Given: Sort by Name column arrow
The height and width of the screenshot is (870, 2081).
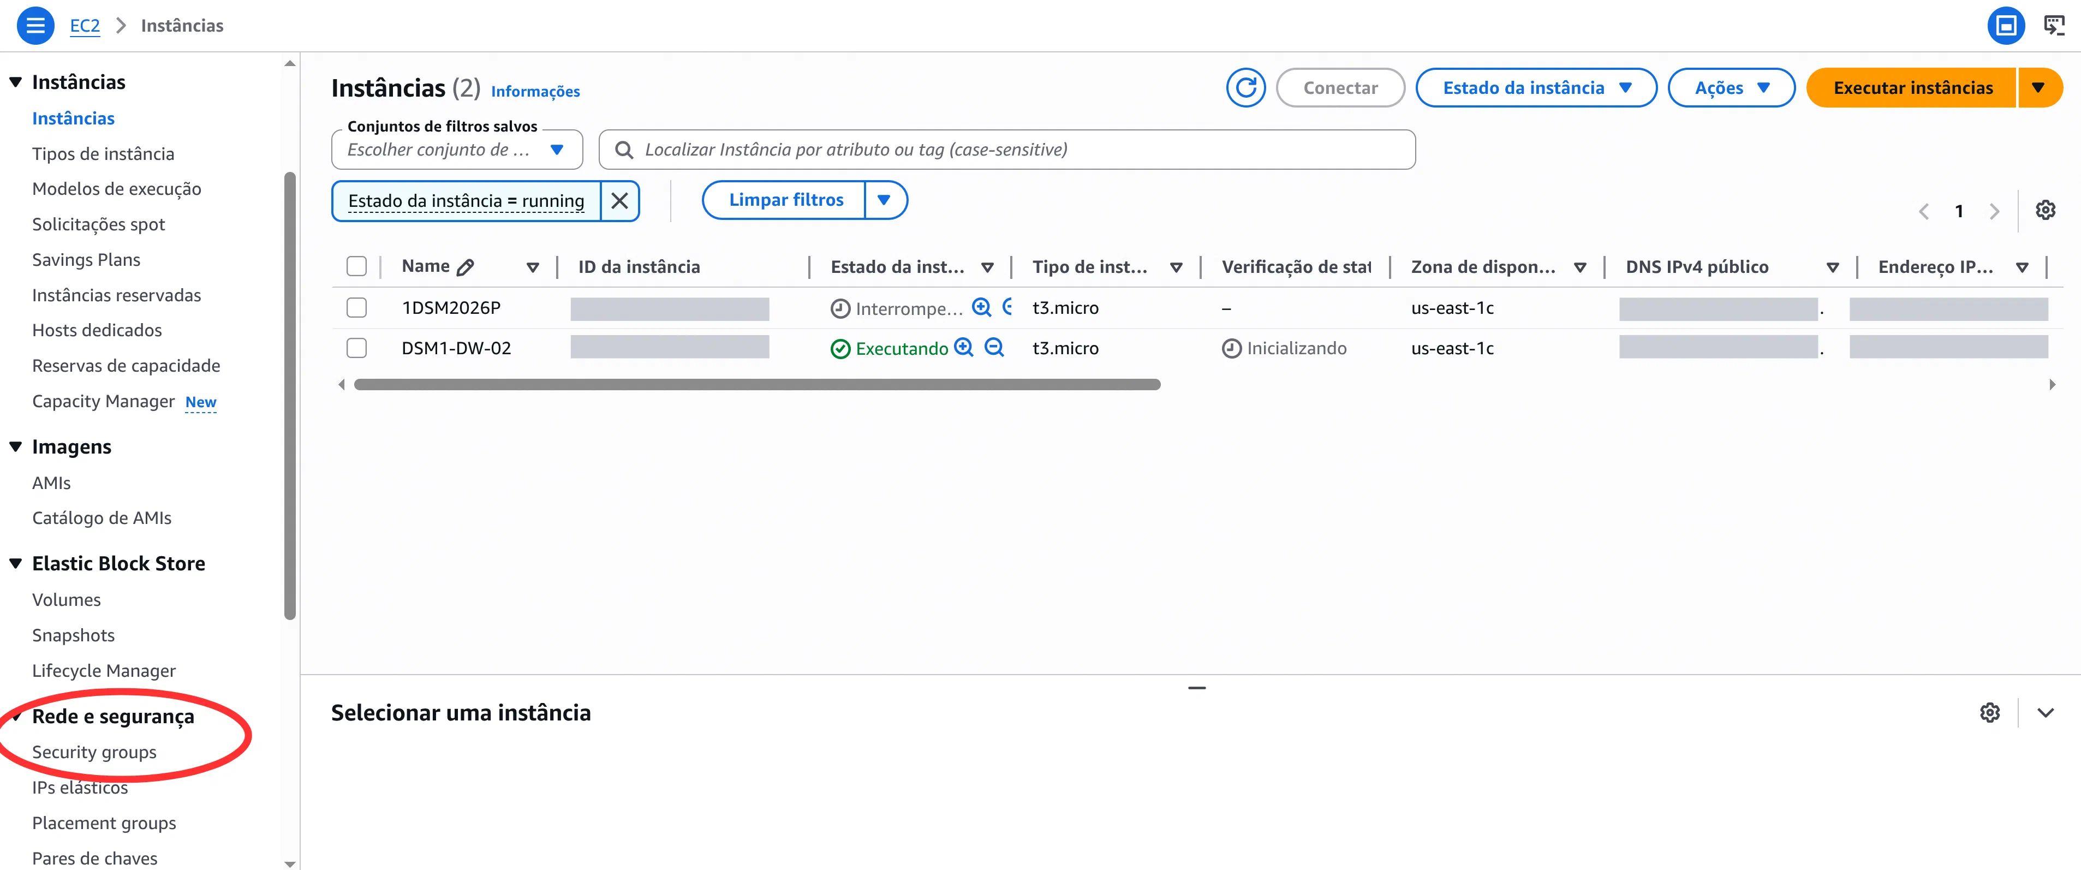Looking at the screenshot, I should 532,267.
